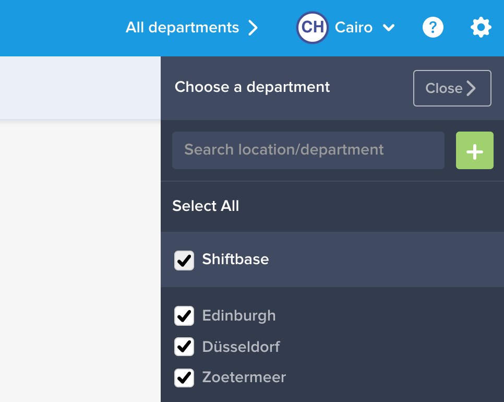The height and width of the screenshot is (402, 504).
Task: Click the Zoetermeer department name
Action: [244, 377]
